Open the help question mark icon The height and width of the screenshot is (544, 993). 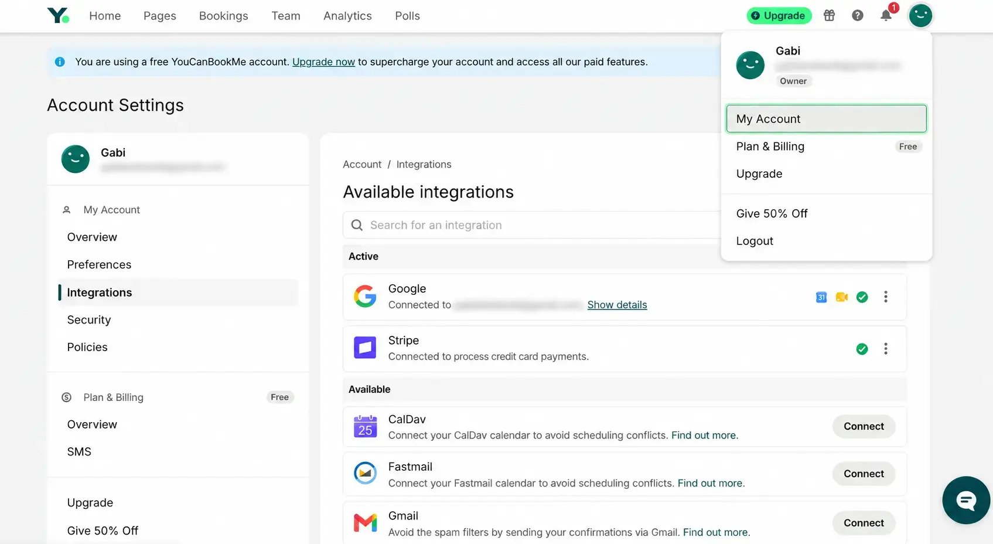[x=858, y=15]
